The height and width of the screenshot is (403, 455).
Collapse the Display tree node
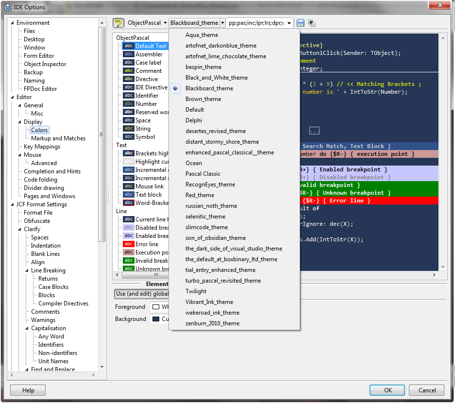(19, 122)
